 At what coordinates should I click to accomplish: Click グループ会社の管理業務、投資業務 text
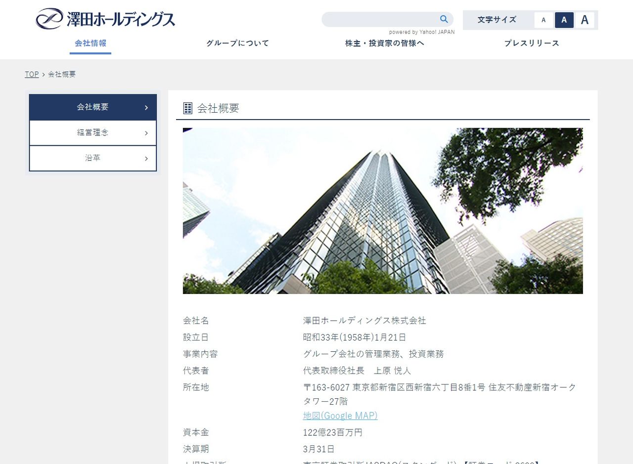[373, 354]
